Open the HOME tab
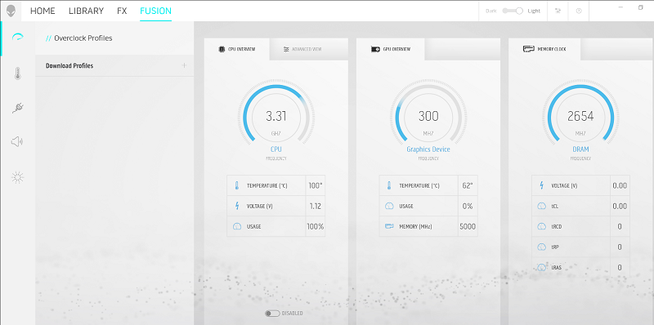The width and height of the screenshot is (654, 325). [x=43, y=11]
